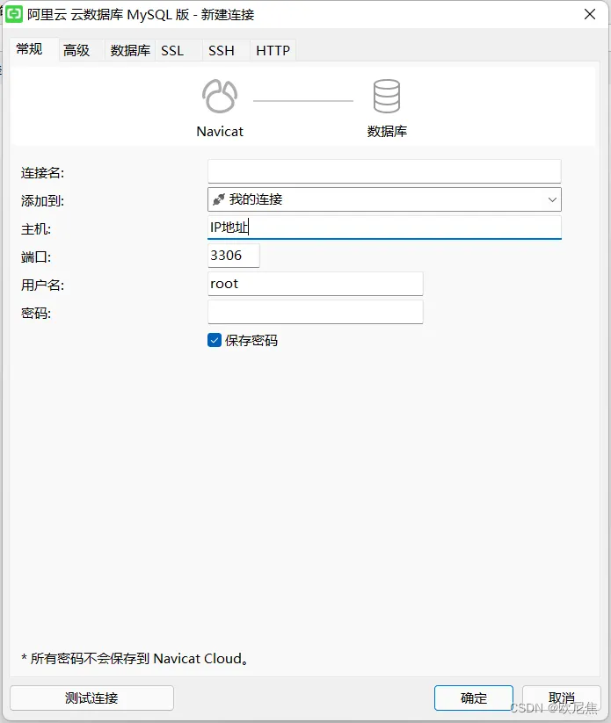Expand the 添加到 dropdown arrow
This screenshot has height=723, width=611.
pyautogui.click(x=552, y=199)
